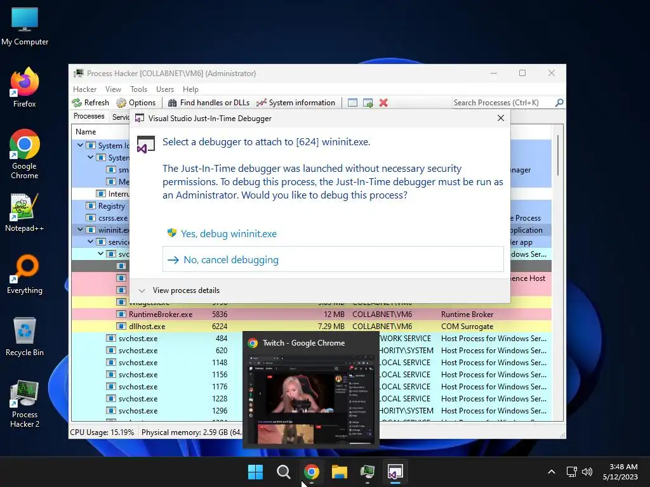Image resolution: width=650 pixels, height=487 pixels.
Task: Click the red X terminate toolbar icon
Action: click(x=383, y=103)
